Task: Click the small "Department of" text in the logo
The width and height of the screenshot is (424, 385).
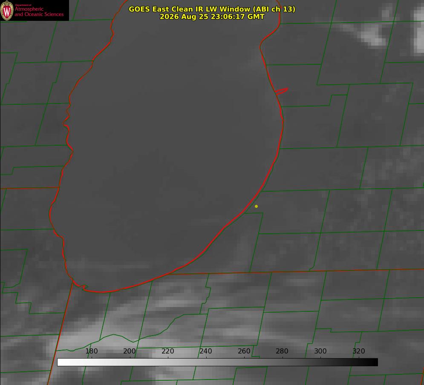Action: point(23,5)
